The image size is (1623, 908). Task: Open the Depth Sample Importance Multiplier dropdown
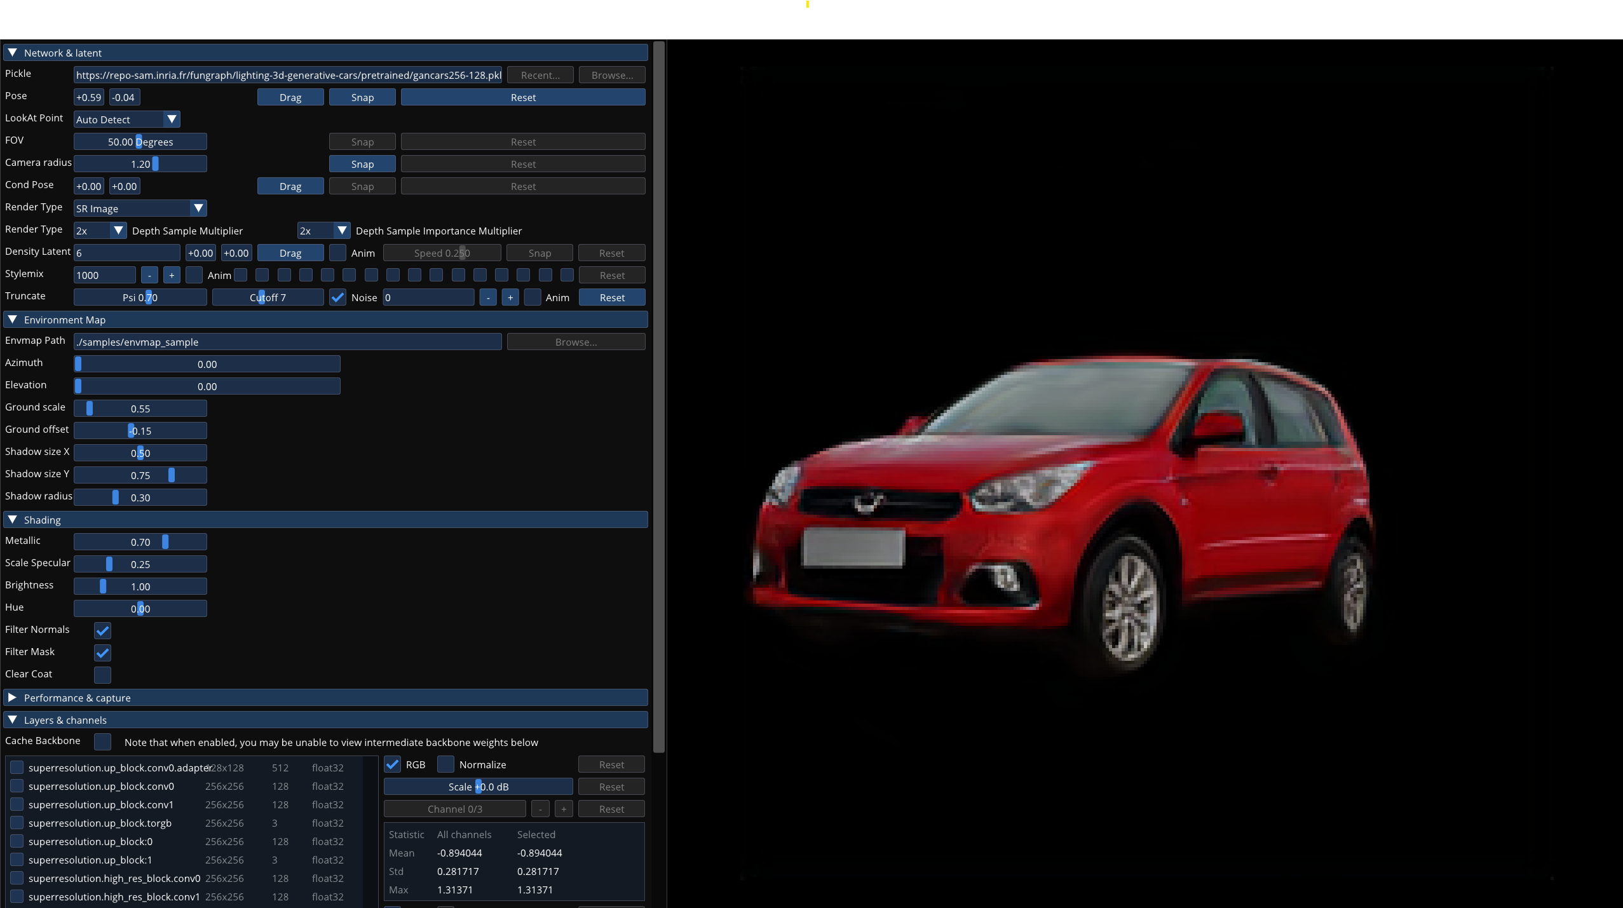pyautogui.click(x=323, y=231)
